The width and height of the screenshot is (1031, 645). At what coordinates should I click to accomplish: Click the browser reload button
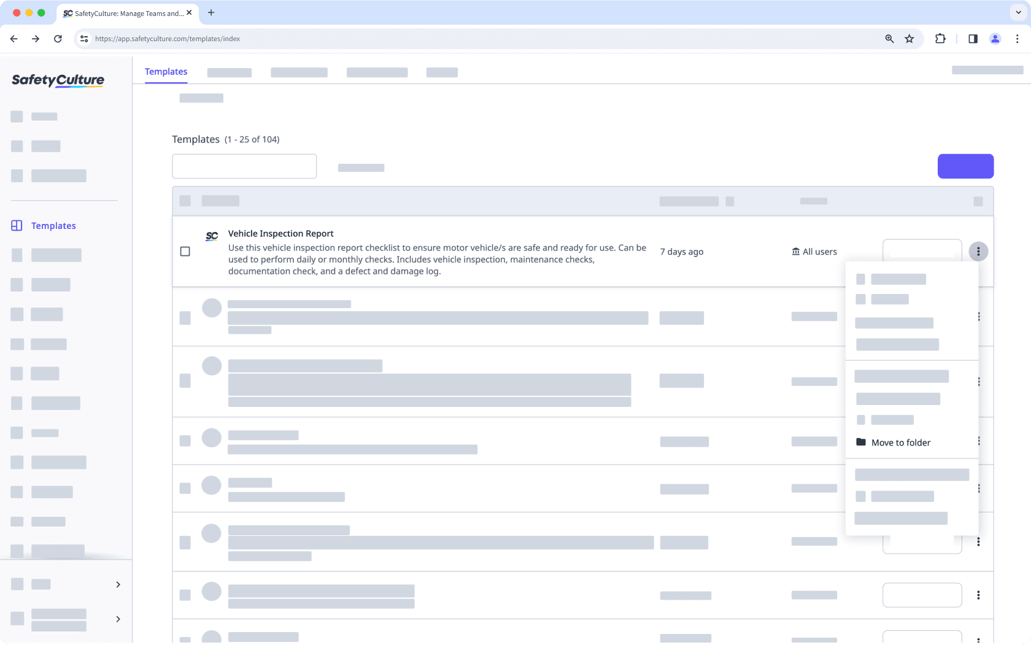click(58, 39)
